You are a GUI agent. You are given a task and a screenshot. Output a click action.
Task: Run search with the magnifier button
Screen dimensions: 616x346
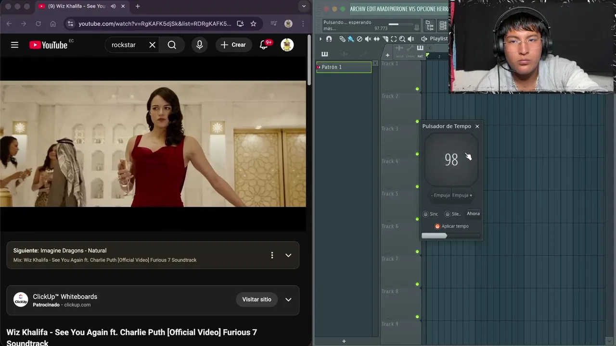pos(172,45)
